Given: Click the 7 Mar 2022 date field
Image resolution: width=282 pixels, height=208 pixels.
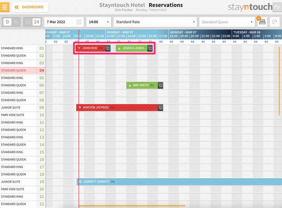Looking at the screenshot, I should pos(64,22).
